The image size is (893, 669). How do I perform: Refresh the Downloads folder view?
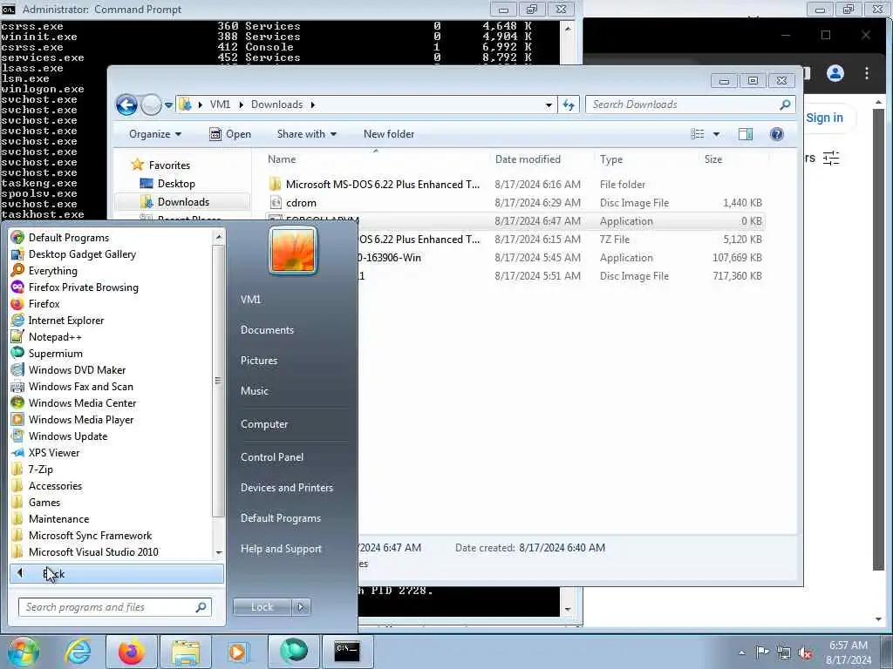(x=569, y=105)
